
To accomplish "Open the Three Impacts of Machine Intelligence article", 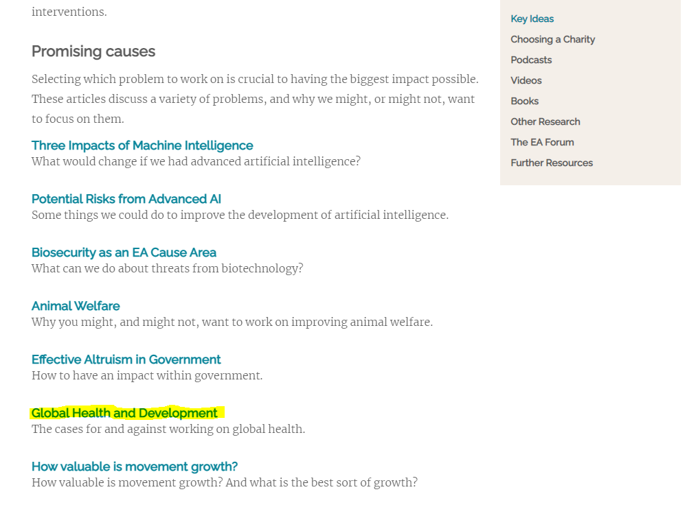I will tap(142, 145).
